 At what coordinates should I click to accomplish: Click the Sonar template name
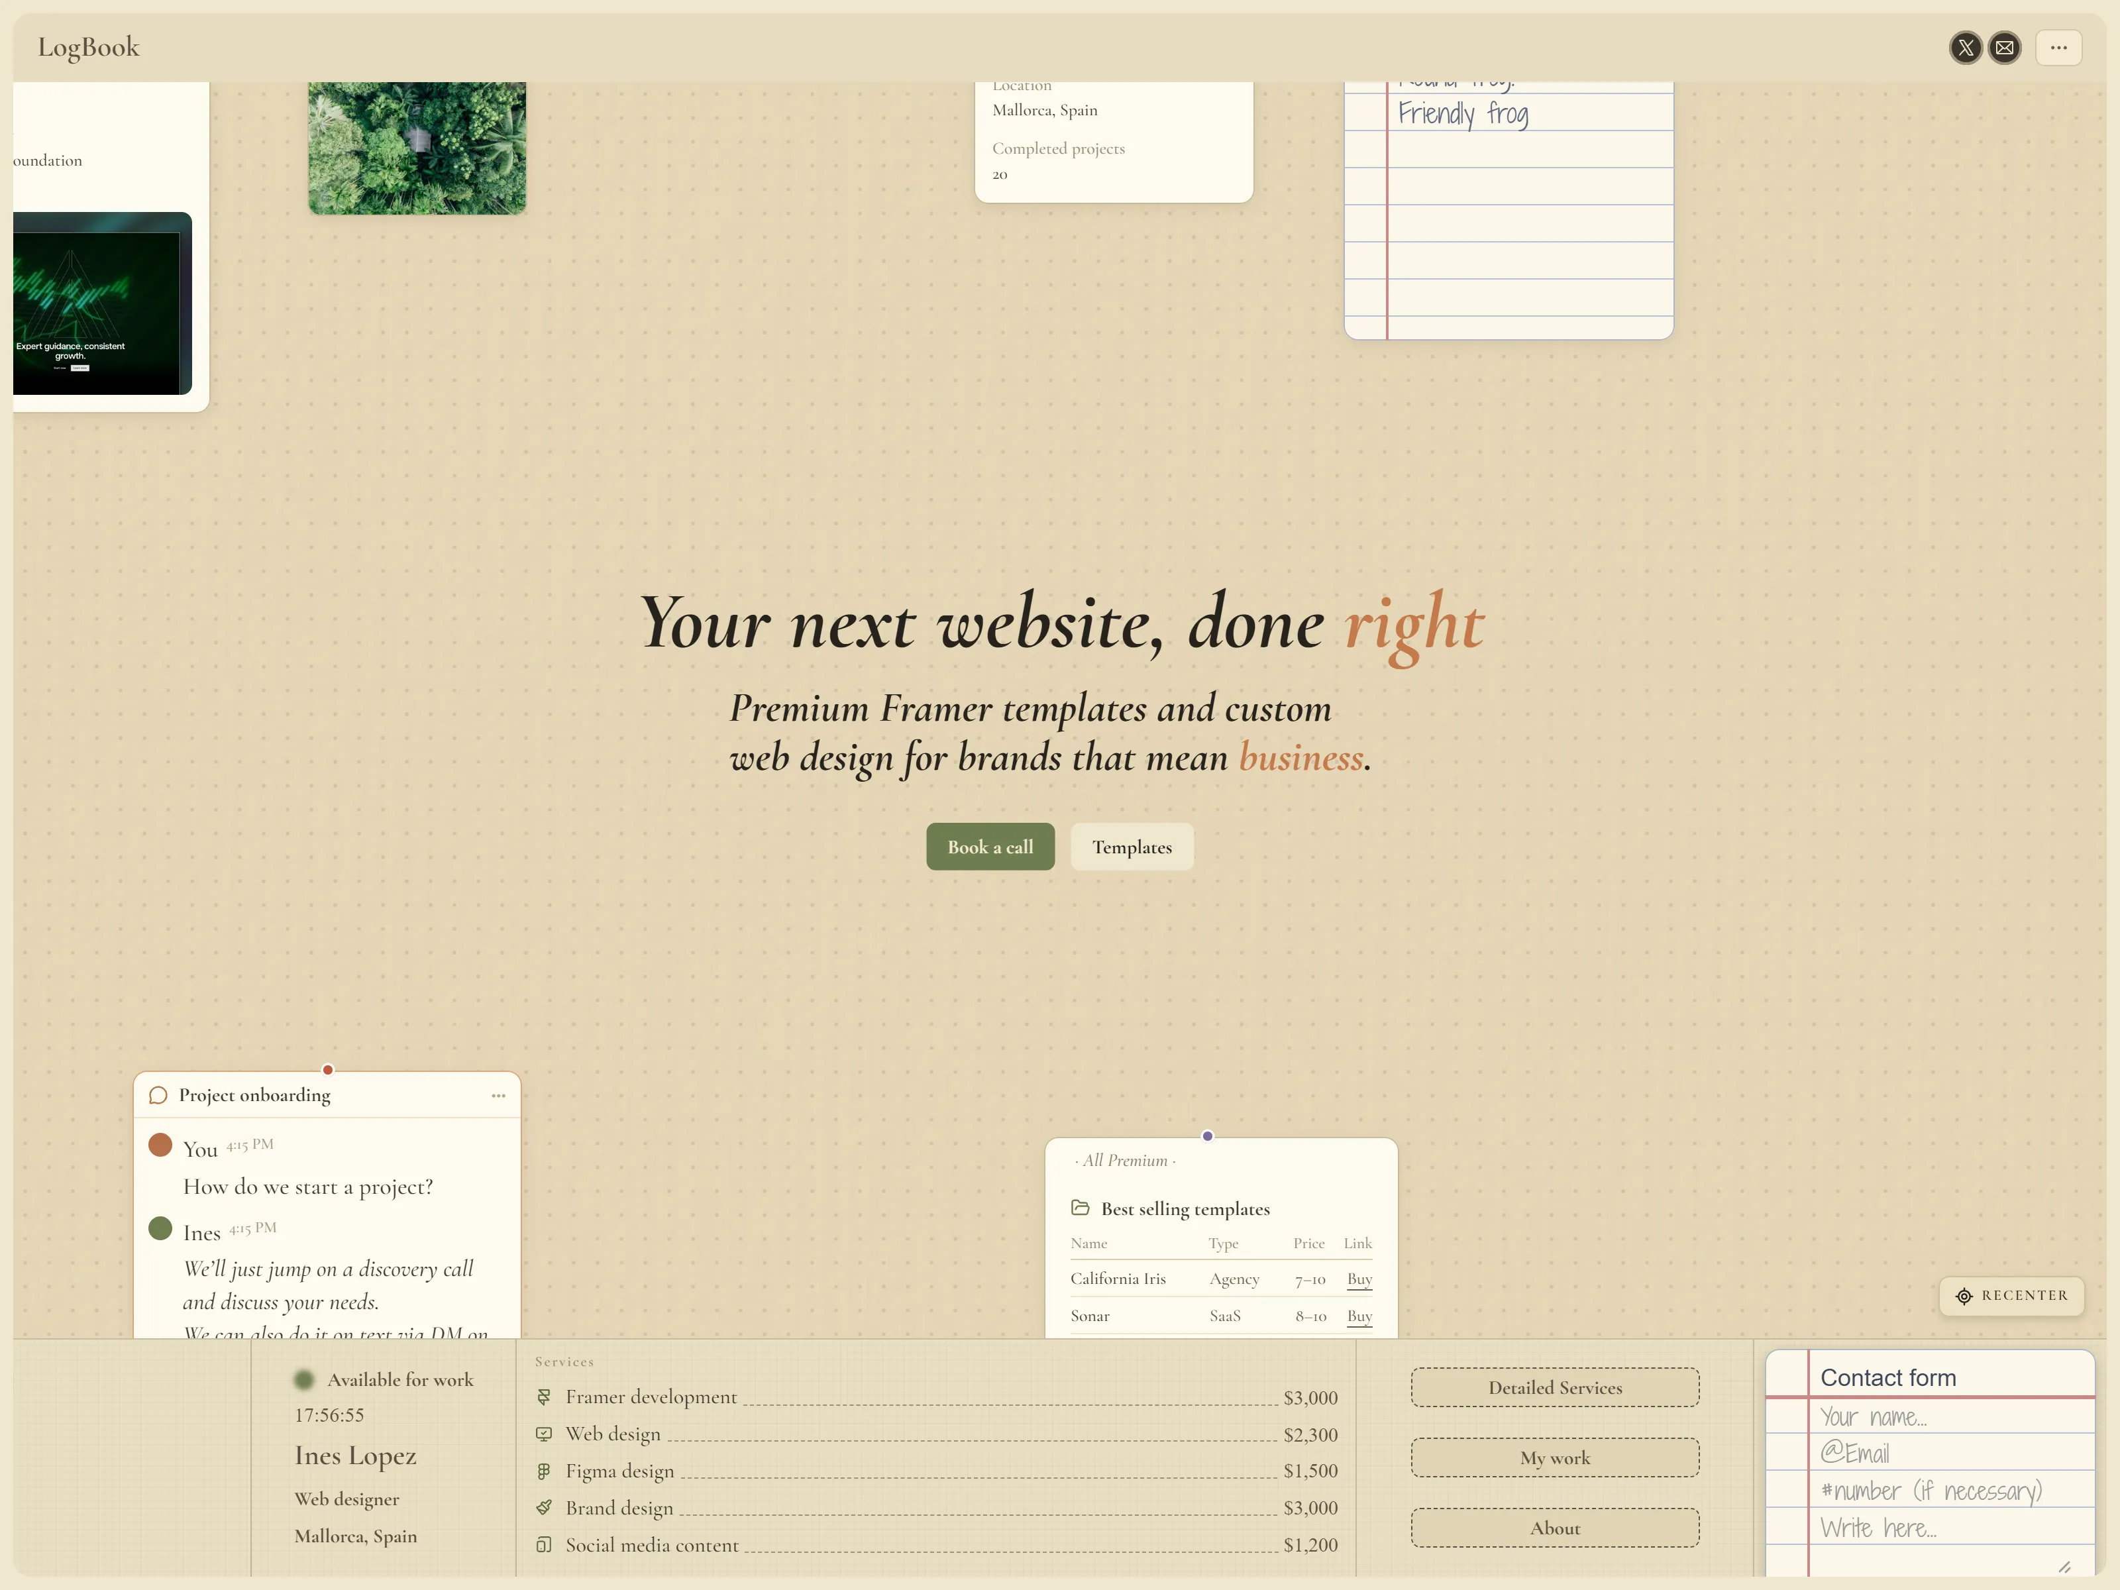click(x=1090, y=1316)
